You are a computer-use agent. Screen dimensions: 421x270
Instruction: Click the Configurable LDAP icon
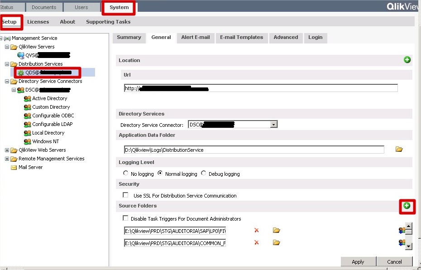point(27,125)
